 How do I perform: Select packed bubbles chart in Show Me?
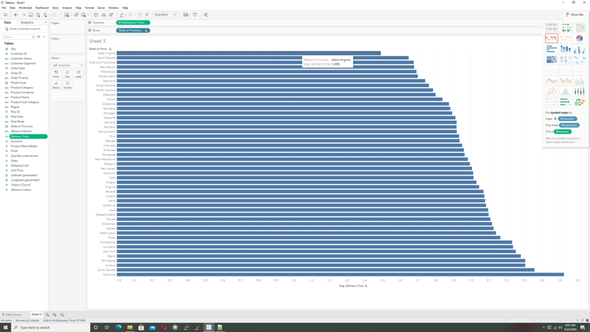click(579, 102)
